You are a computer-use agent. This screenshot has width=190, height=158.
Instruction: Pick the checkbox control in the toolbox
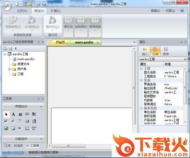[6, 121]
